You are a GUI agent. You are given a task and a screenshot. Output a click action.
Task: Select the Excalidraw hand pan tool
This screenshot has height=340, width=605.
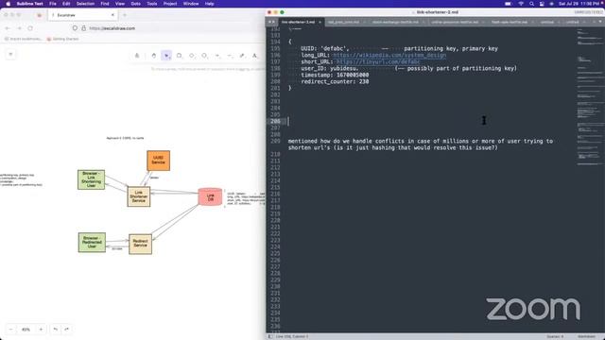click(x=153, y=56)
